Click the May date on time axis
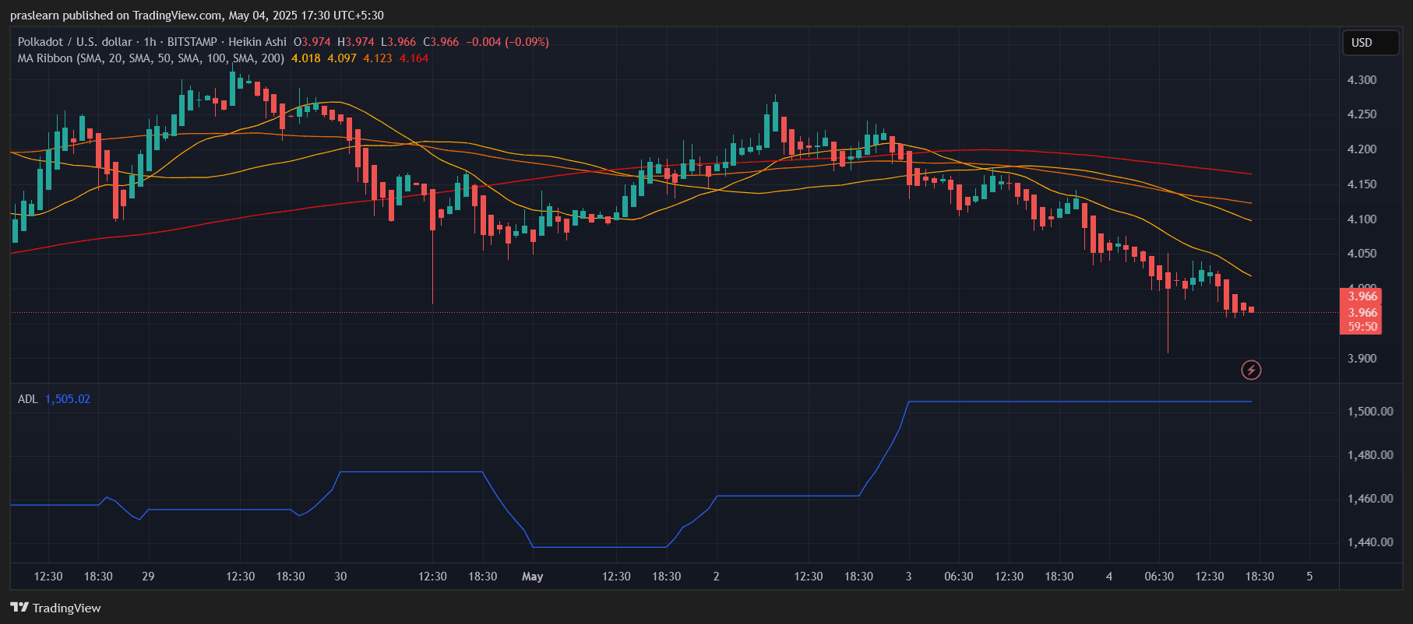 (x=532, y=577)
